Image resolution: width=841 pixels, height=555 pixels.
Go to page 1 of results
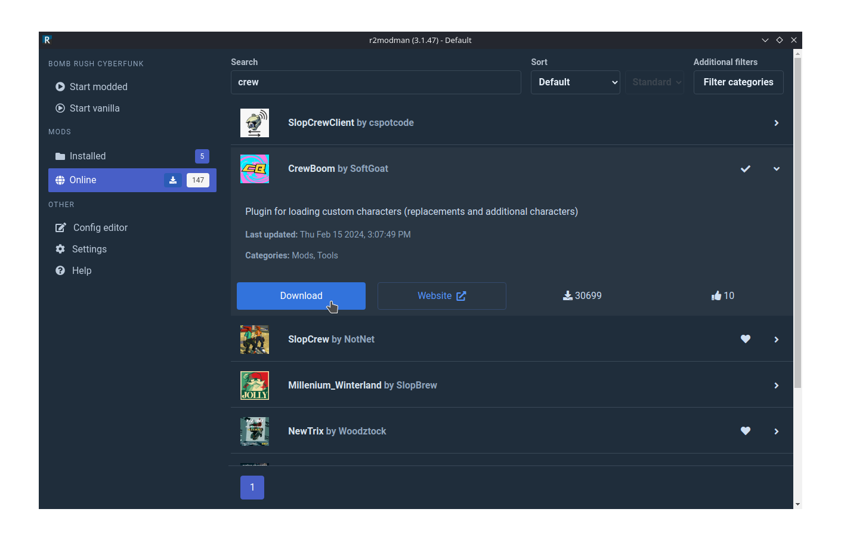pyautogui.click(x=252, y=488)
